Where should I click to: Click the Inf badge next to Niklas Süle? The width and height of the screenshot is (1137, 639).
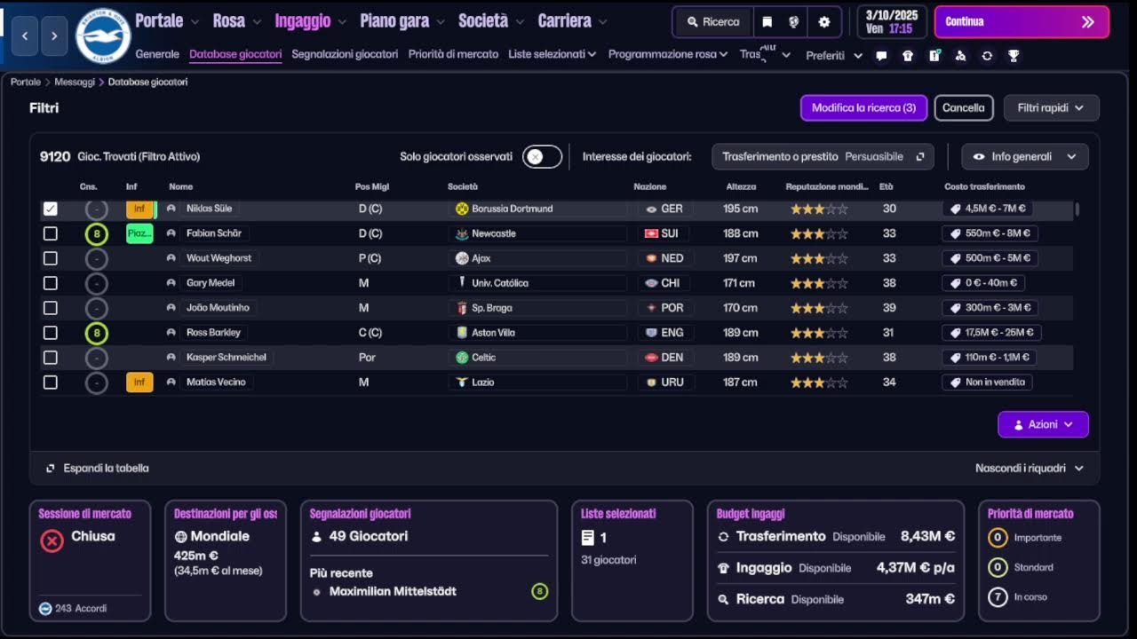139,209
